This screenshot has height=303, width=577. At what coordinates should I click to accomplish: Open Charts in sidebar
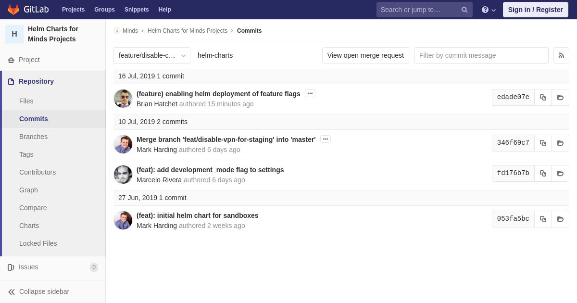29,226
